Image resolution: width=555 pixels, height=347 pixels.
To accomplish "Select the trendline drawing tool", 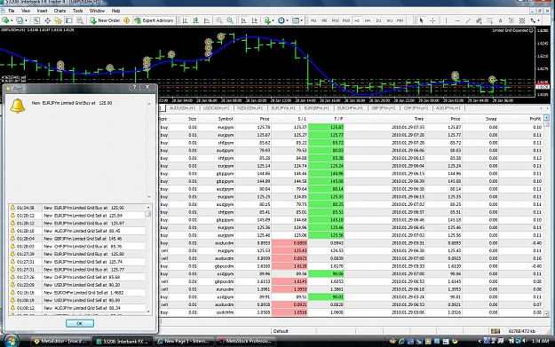I will [x=468, y=20].
